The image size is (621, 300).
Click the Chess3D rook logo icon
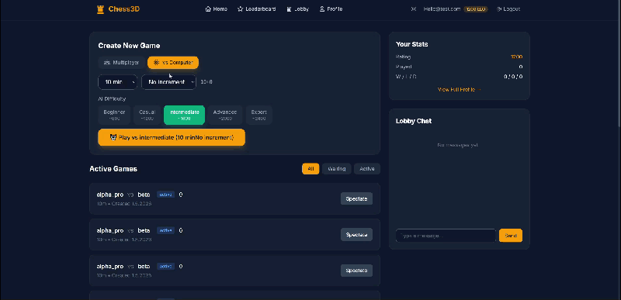pyautogui.click(x=100, y=9)
